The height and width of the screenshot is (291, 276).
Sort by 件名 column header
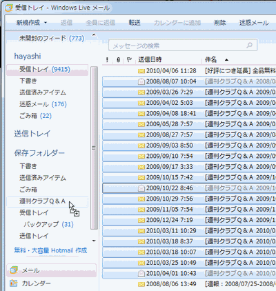pyautogui.click(x=211, y=60)
